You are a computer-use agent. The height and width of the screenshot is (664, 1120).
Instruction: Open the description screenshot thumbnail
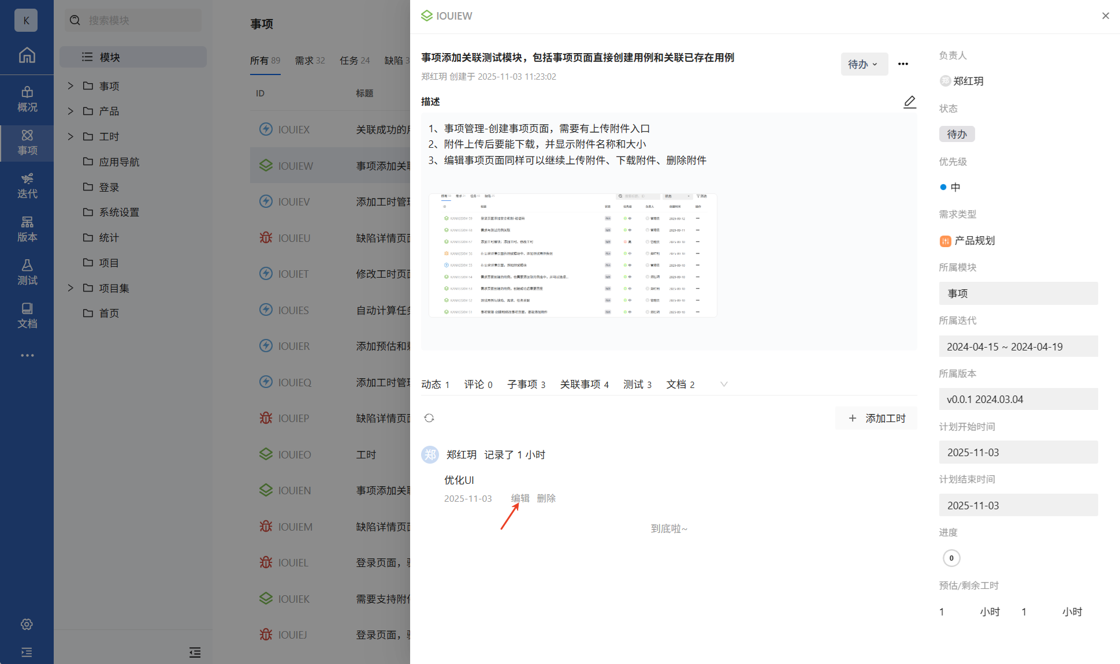click(x=572, y=255)
